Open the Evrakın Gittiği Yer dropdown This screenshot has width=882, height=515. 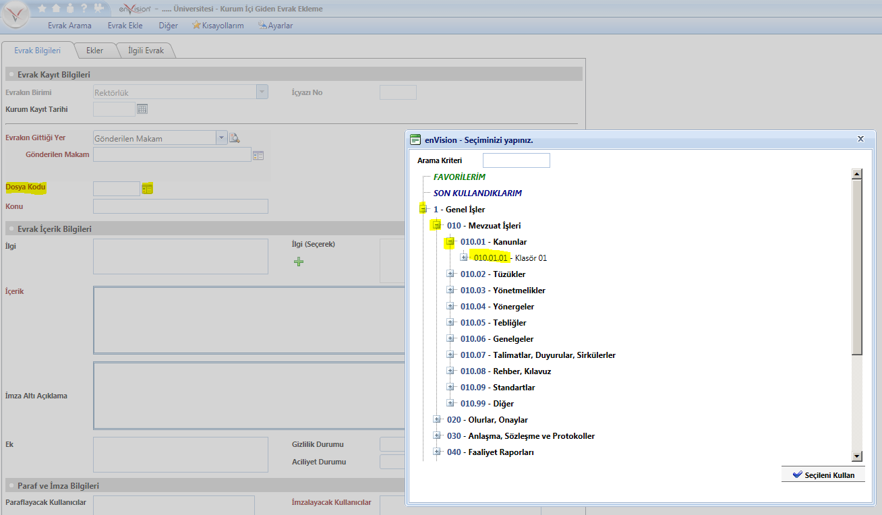coord(221,138)
